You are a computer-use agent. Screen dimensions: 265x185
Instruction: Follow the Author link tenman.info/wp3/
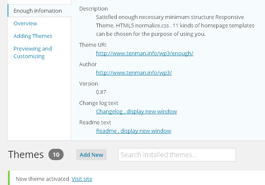point(134,72)
